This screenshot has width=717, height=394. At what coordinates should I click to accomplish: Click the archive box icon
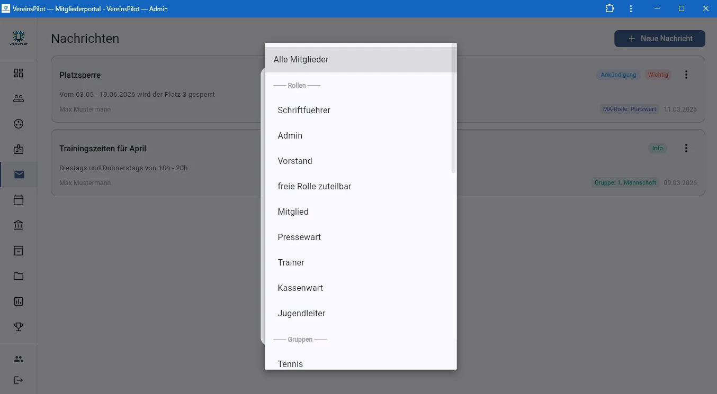pyautogui.click(x=19, y=251)
